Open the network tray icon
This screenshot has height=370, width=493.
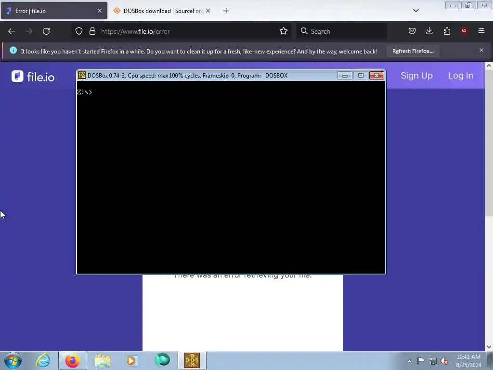click(433, 361)
